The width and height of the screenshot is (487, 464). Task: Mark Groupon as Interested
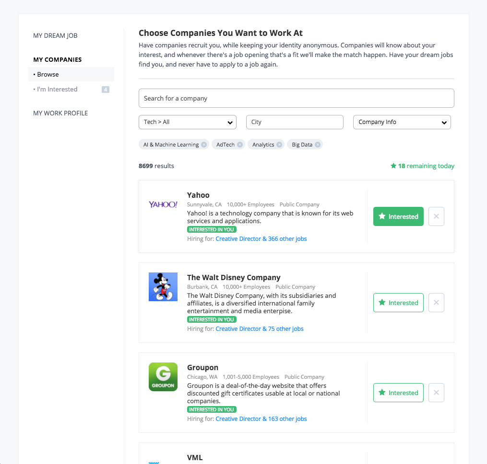click(398, 393)
